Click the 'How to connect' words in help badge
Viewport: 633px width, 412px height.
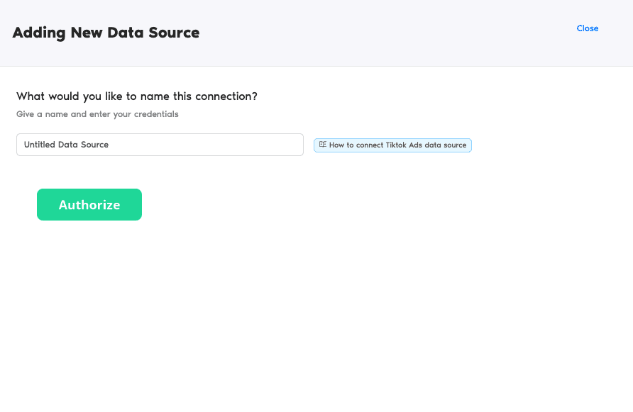[x=356, y=145]
